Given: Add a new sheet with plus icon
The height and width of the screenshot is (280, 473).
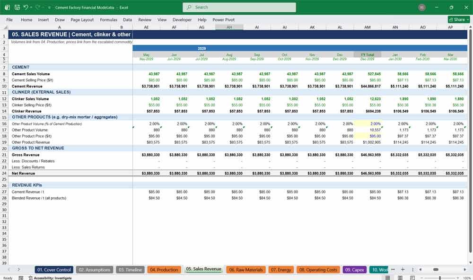Looking at the screenshot, I should click(x=403, y=270).
